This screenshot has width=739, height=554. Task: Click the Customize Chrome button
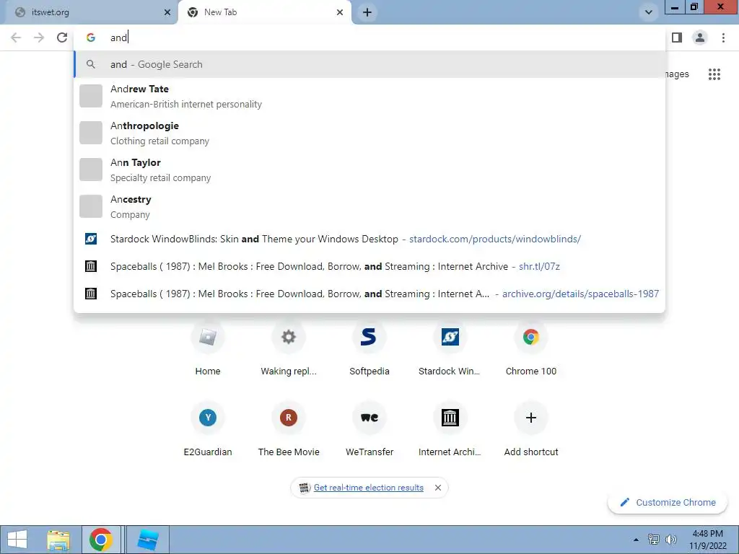coord(668,503)
